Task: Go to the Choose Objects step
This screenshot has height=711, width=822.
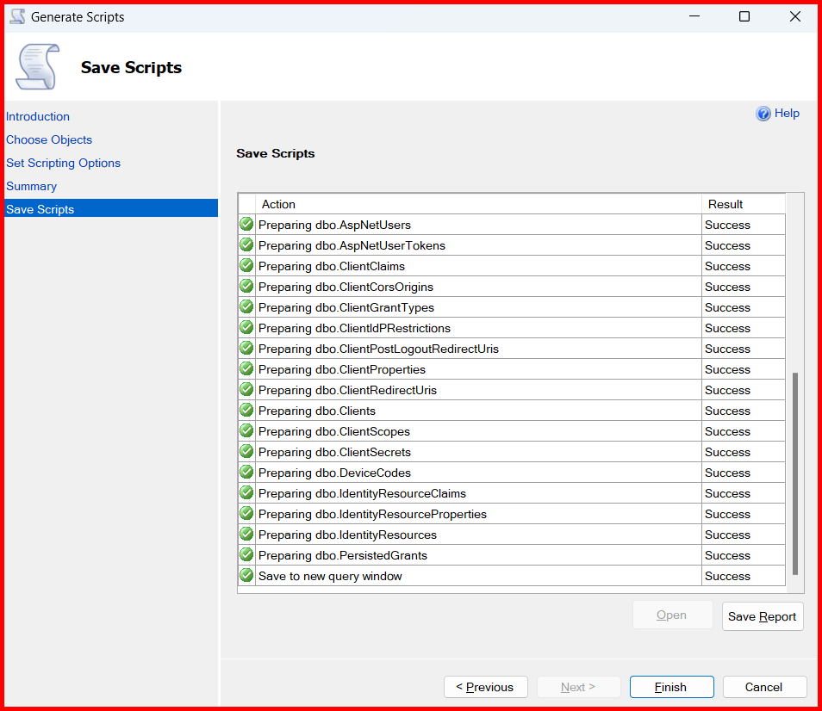Action: pyautogui.click(x=49, y=139)
